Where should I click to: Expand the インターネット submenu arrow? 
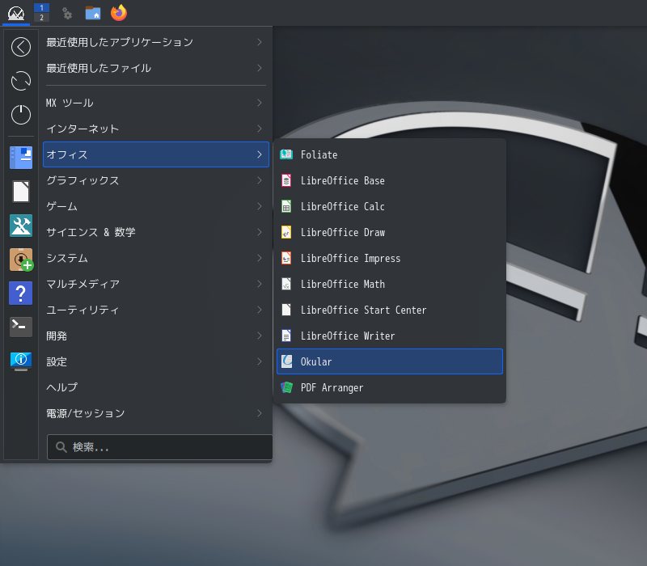click(x=259, y=129)
